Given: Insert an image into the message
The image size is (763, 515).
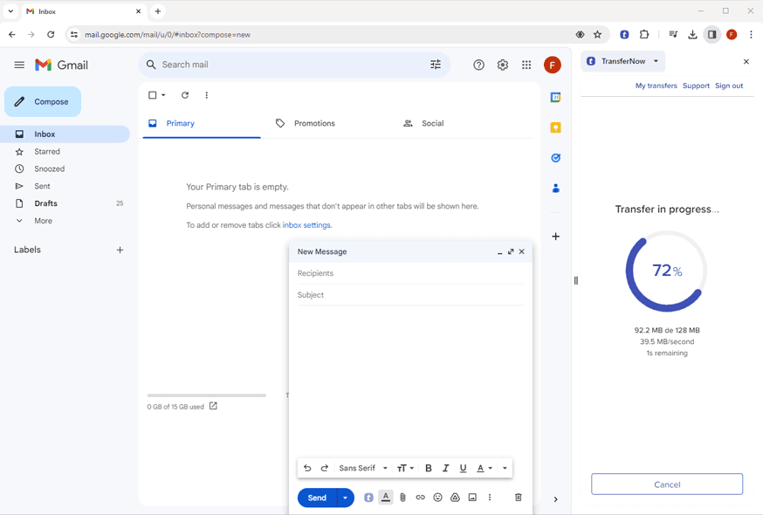Looking at the screenshot, I should coord(472,497).
